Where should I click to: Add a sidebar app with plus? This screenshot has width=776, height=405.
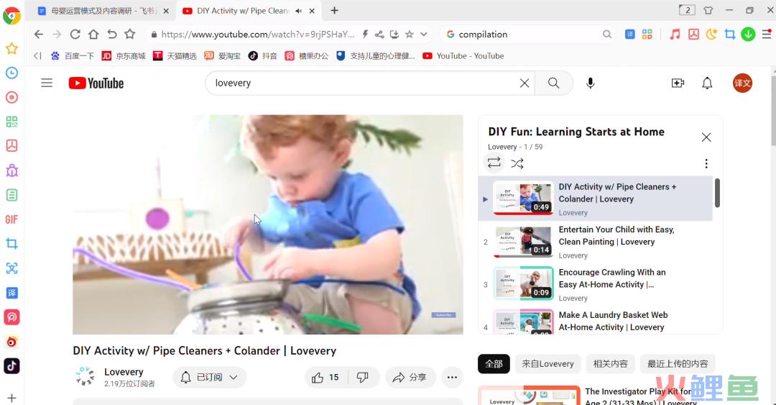(x=12, y=398)
